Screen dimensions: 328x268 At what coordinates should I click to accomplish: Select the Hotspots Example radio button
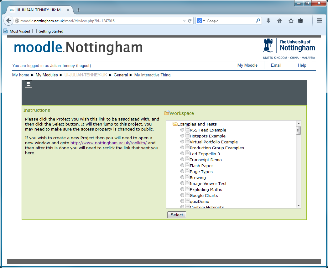[x=182, y=136]
